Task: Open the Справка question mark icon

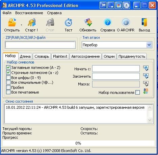Action: coord(107,22)
